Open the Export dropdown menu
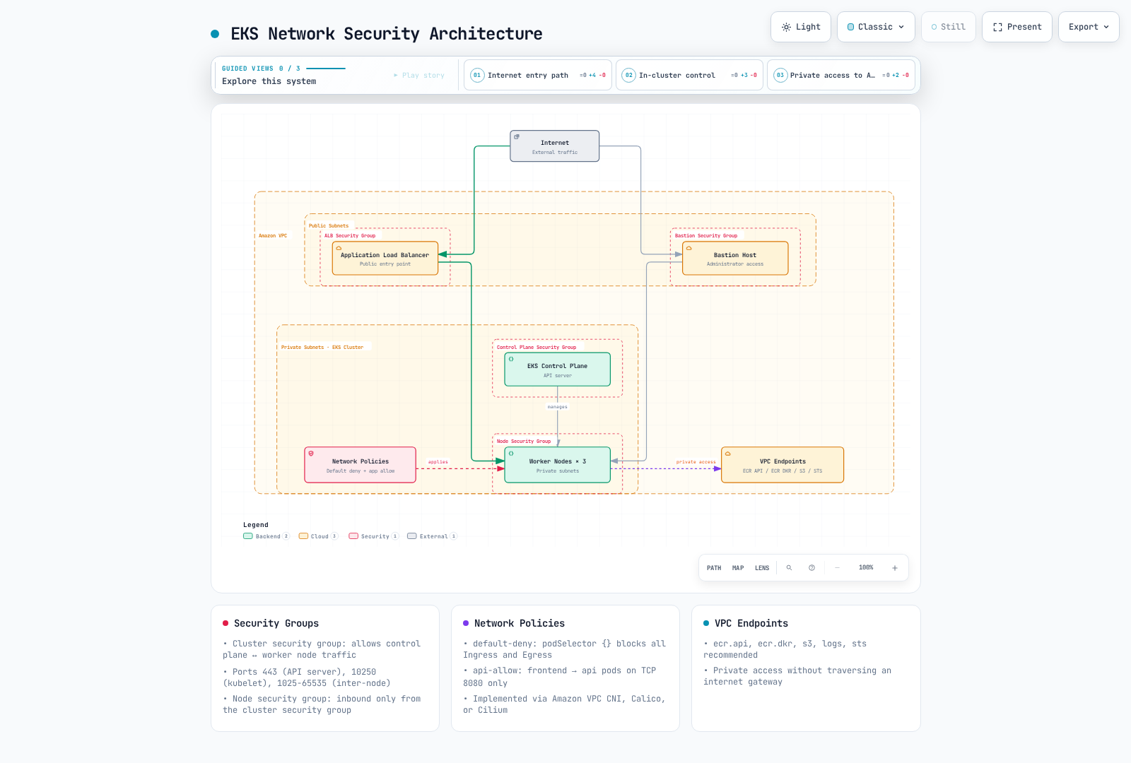This screenshot has height=763, width=1131. 1089,27
